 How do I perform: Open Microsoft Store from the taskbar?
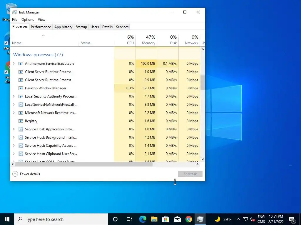pos(165,219)
